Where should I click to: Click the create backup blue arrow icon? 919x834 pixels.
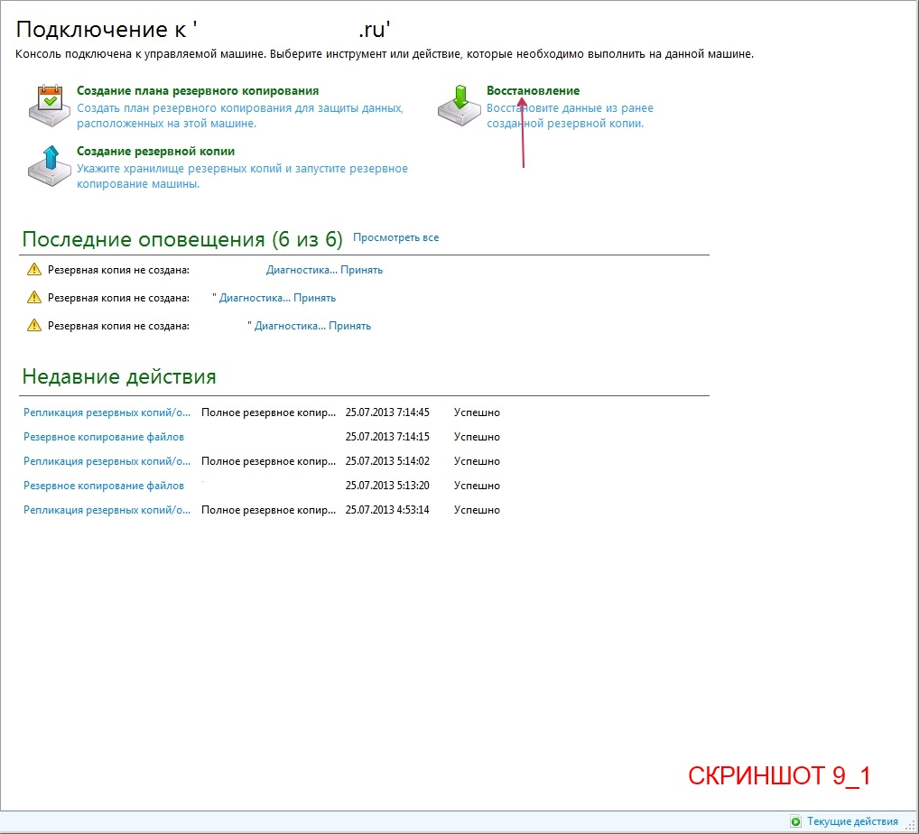pyautogui.click(x=50, y=166)
